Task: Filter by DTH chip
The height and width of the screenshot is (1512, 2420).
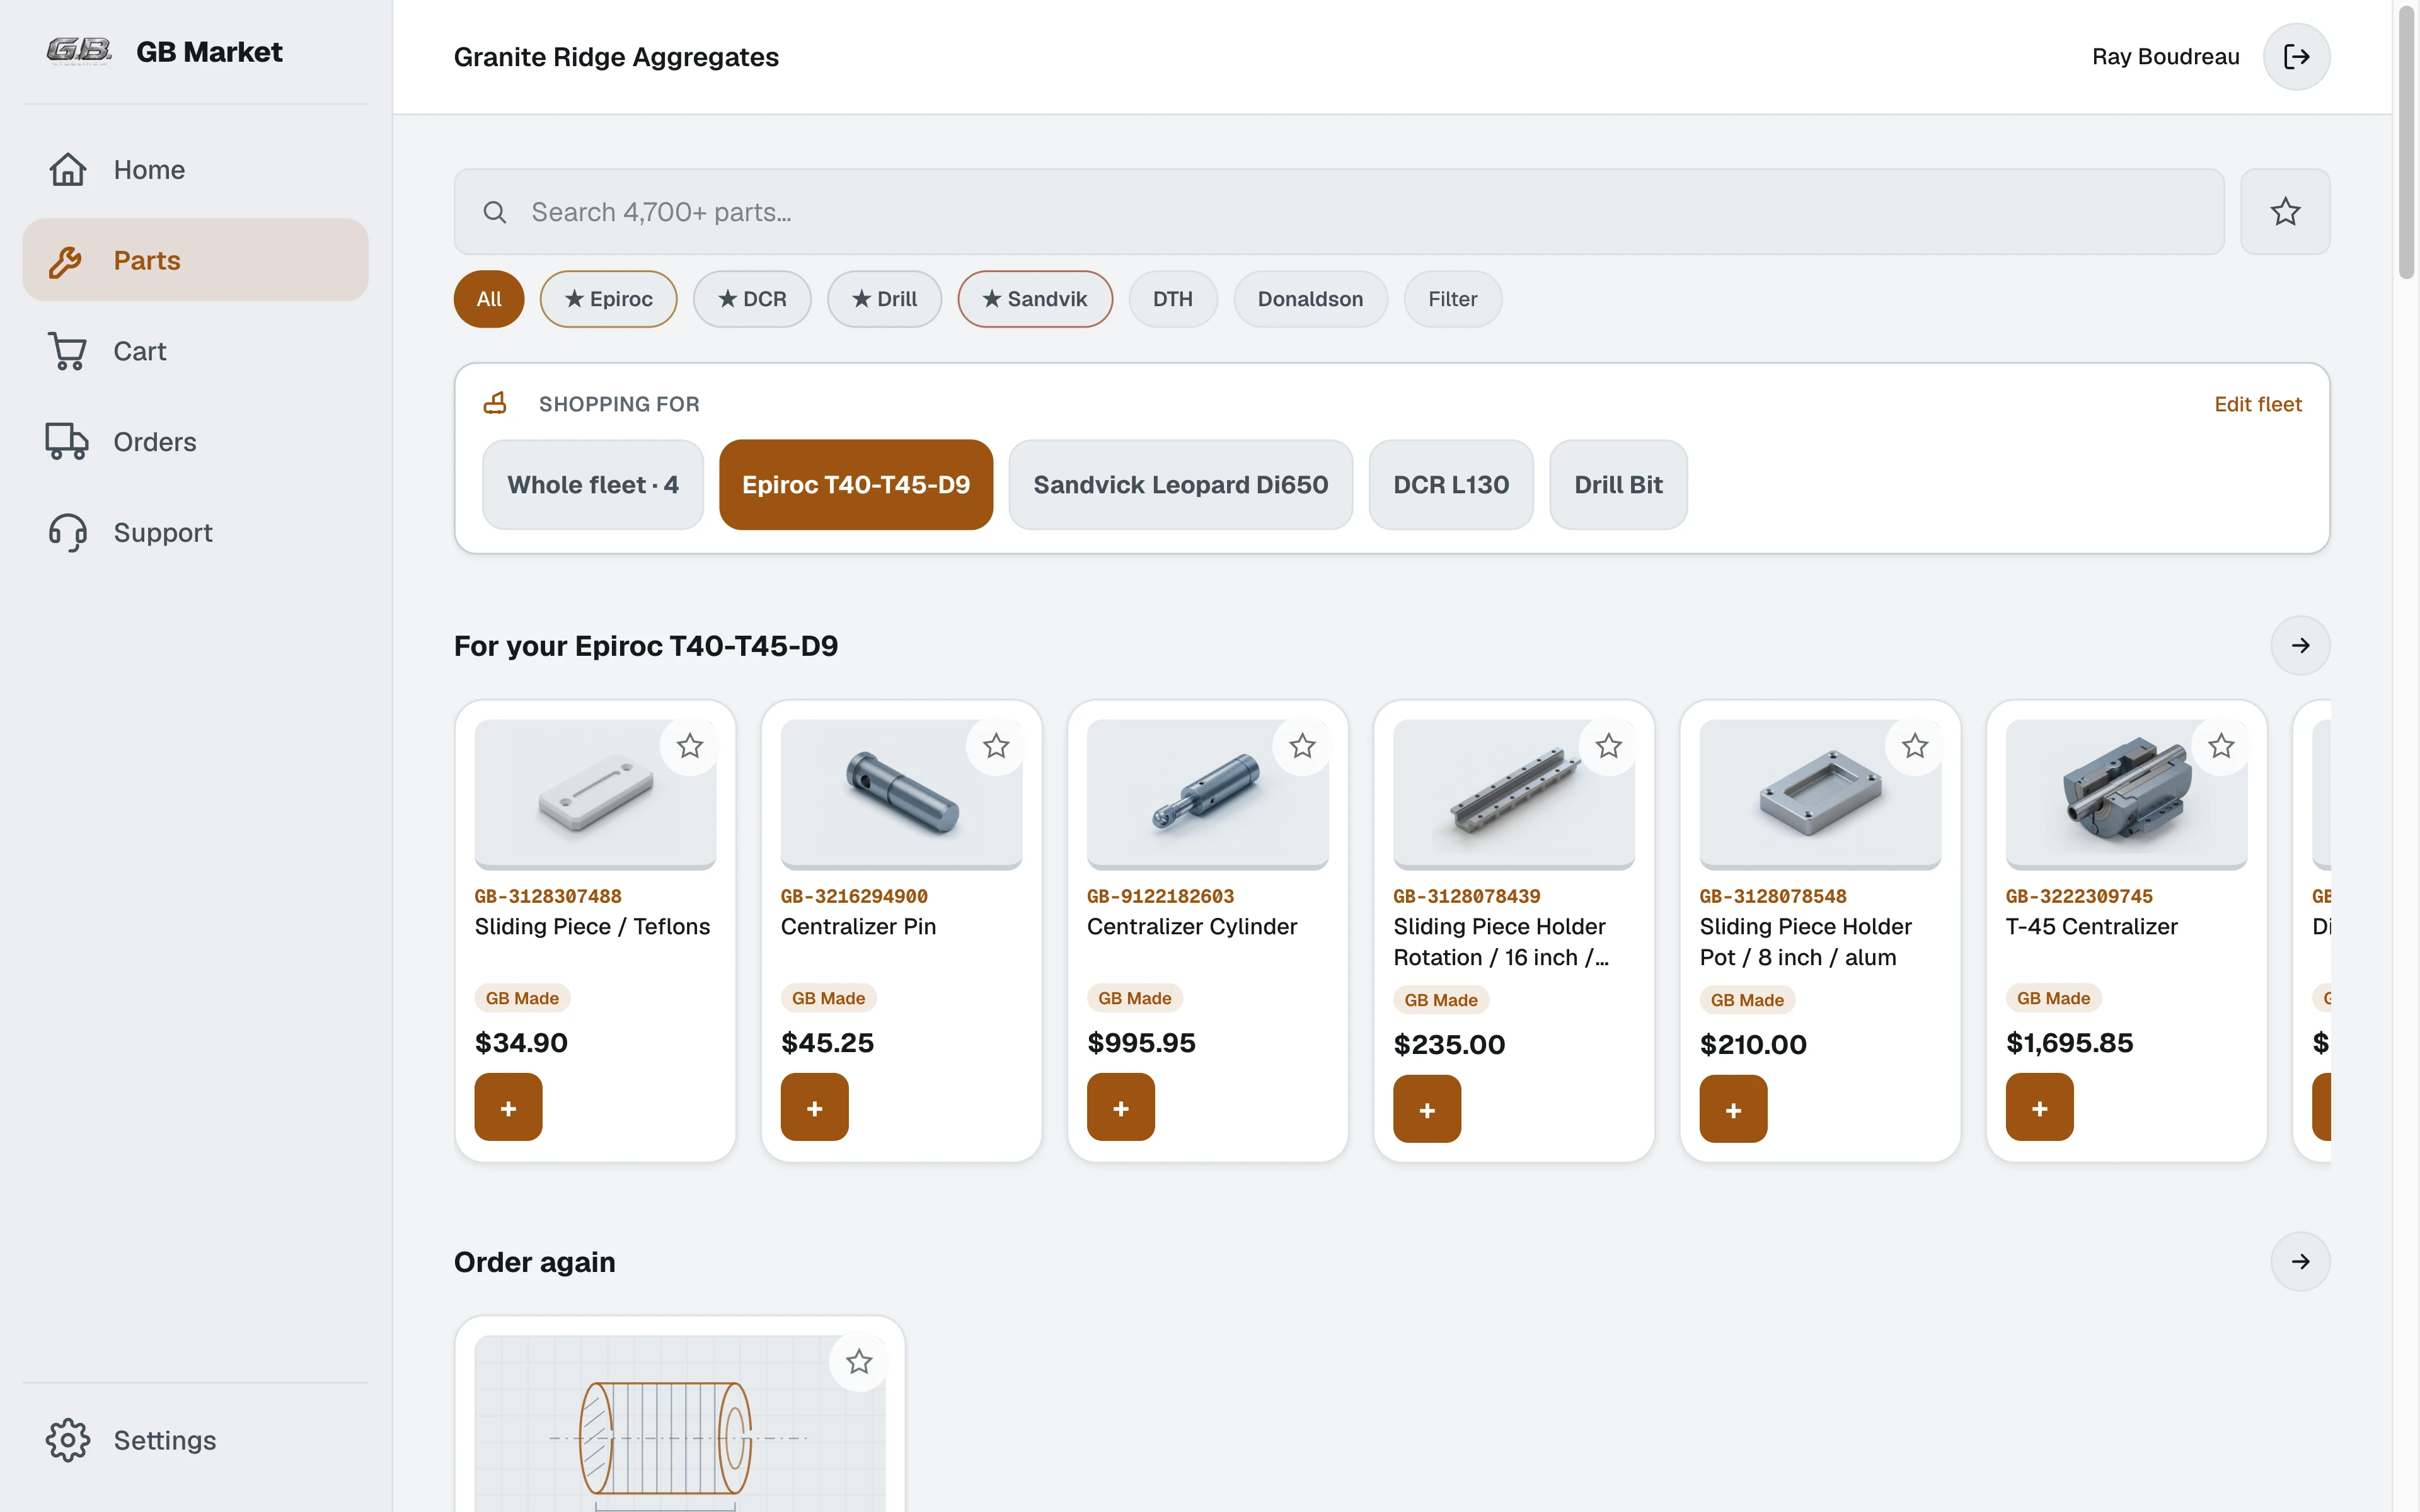Action: click(1173, 299)
